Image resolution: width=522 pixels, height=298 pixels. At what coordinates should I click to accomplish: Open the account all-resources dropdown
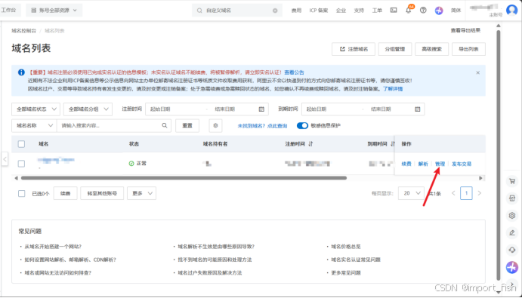[x=54, y=11]
